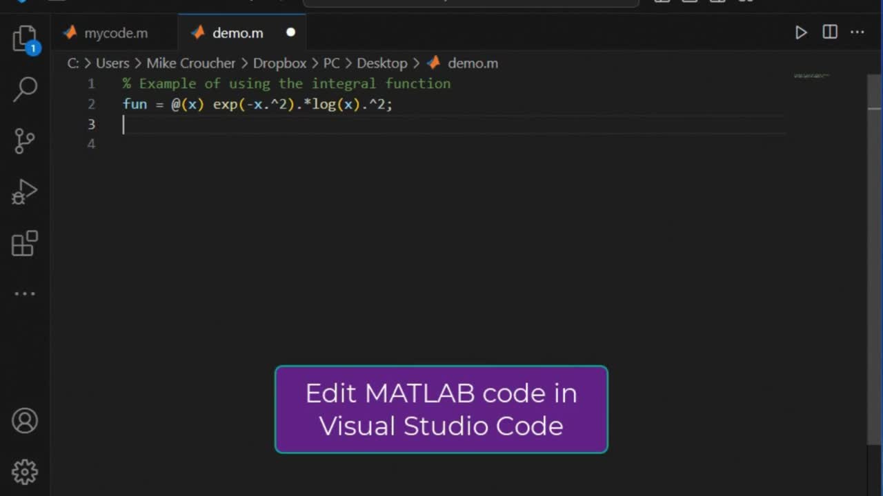The image size is (883, 496).
Task: Click the minimap code preview
Action: tap(811, 76)
